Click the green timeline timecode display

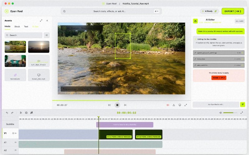(126, 113)
